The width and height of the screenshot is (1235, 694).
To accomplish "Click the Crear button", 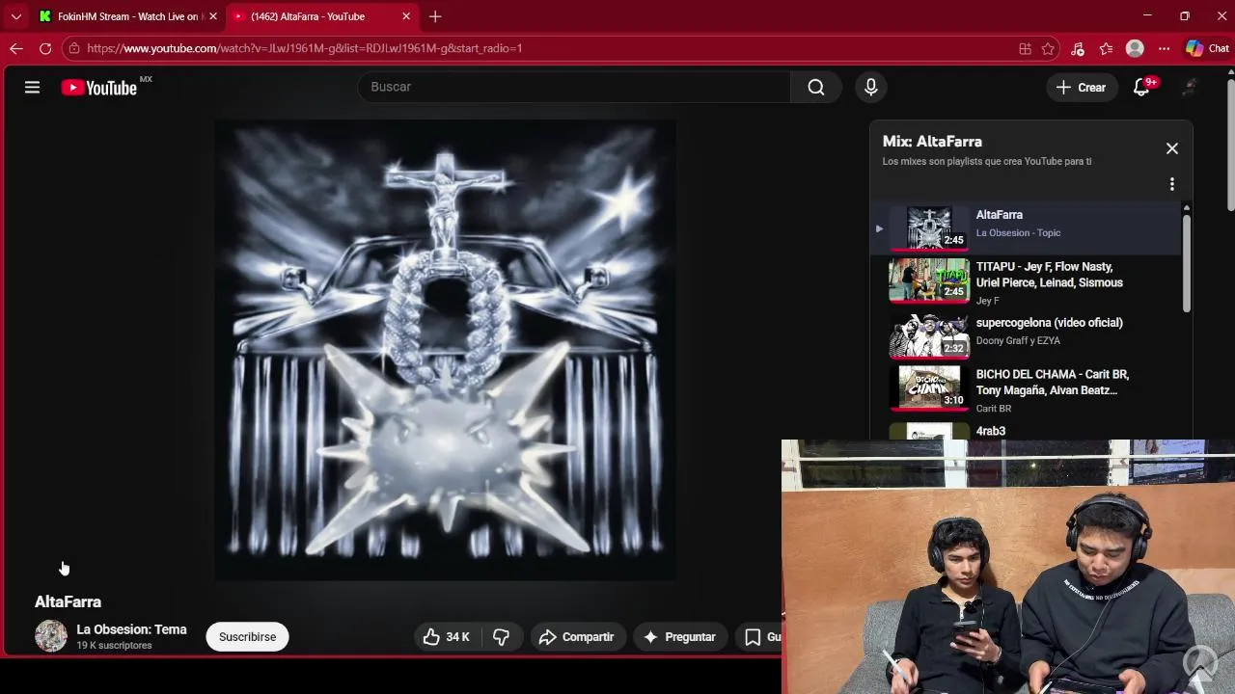I will pos(1082,87).
